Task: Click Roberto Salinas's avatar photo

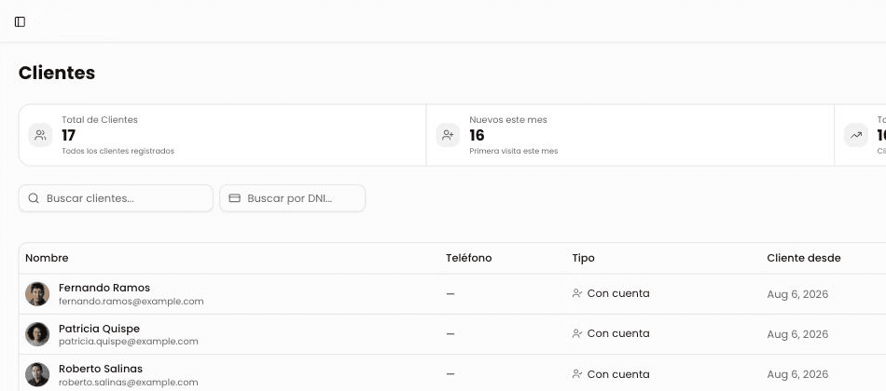Action: pos(37,374)
